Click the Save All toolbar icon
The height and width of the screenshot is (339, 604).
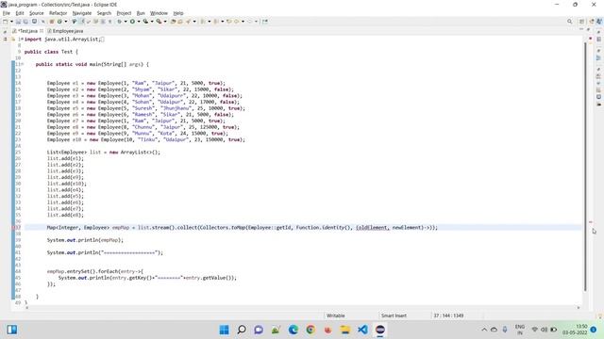click(x=25, y=22)
